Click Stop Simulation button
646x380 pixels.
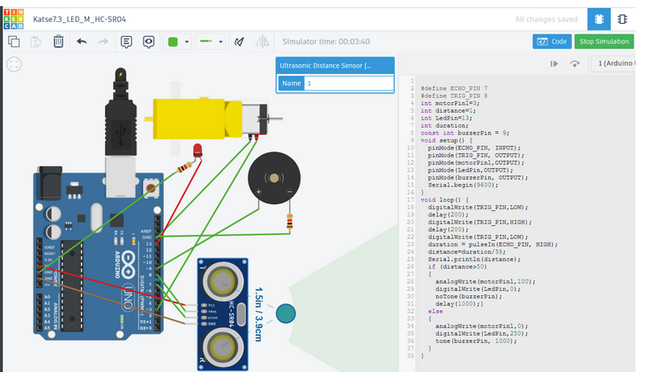[x=604, y=41]
